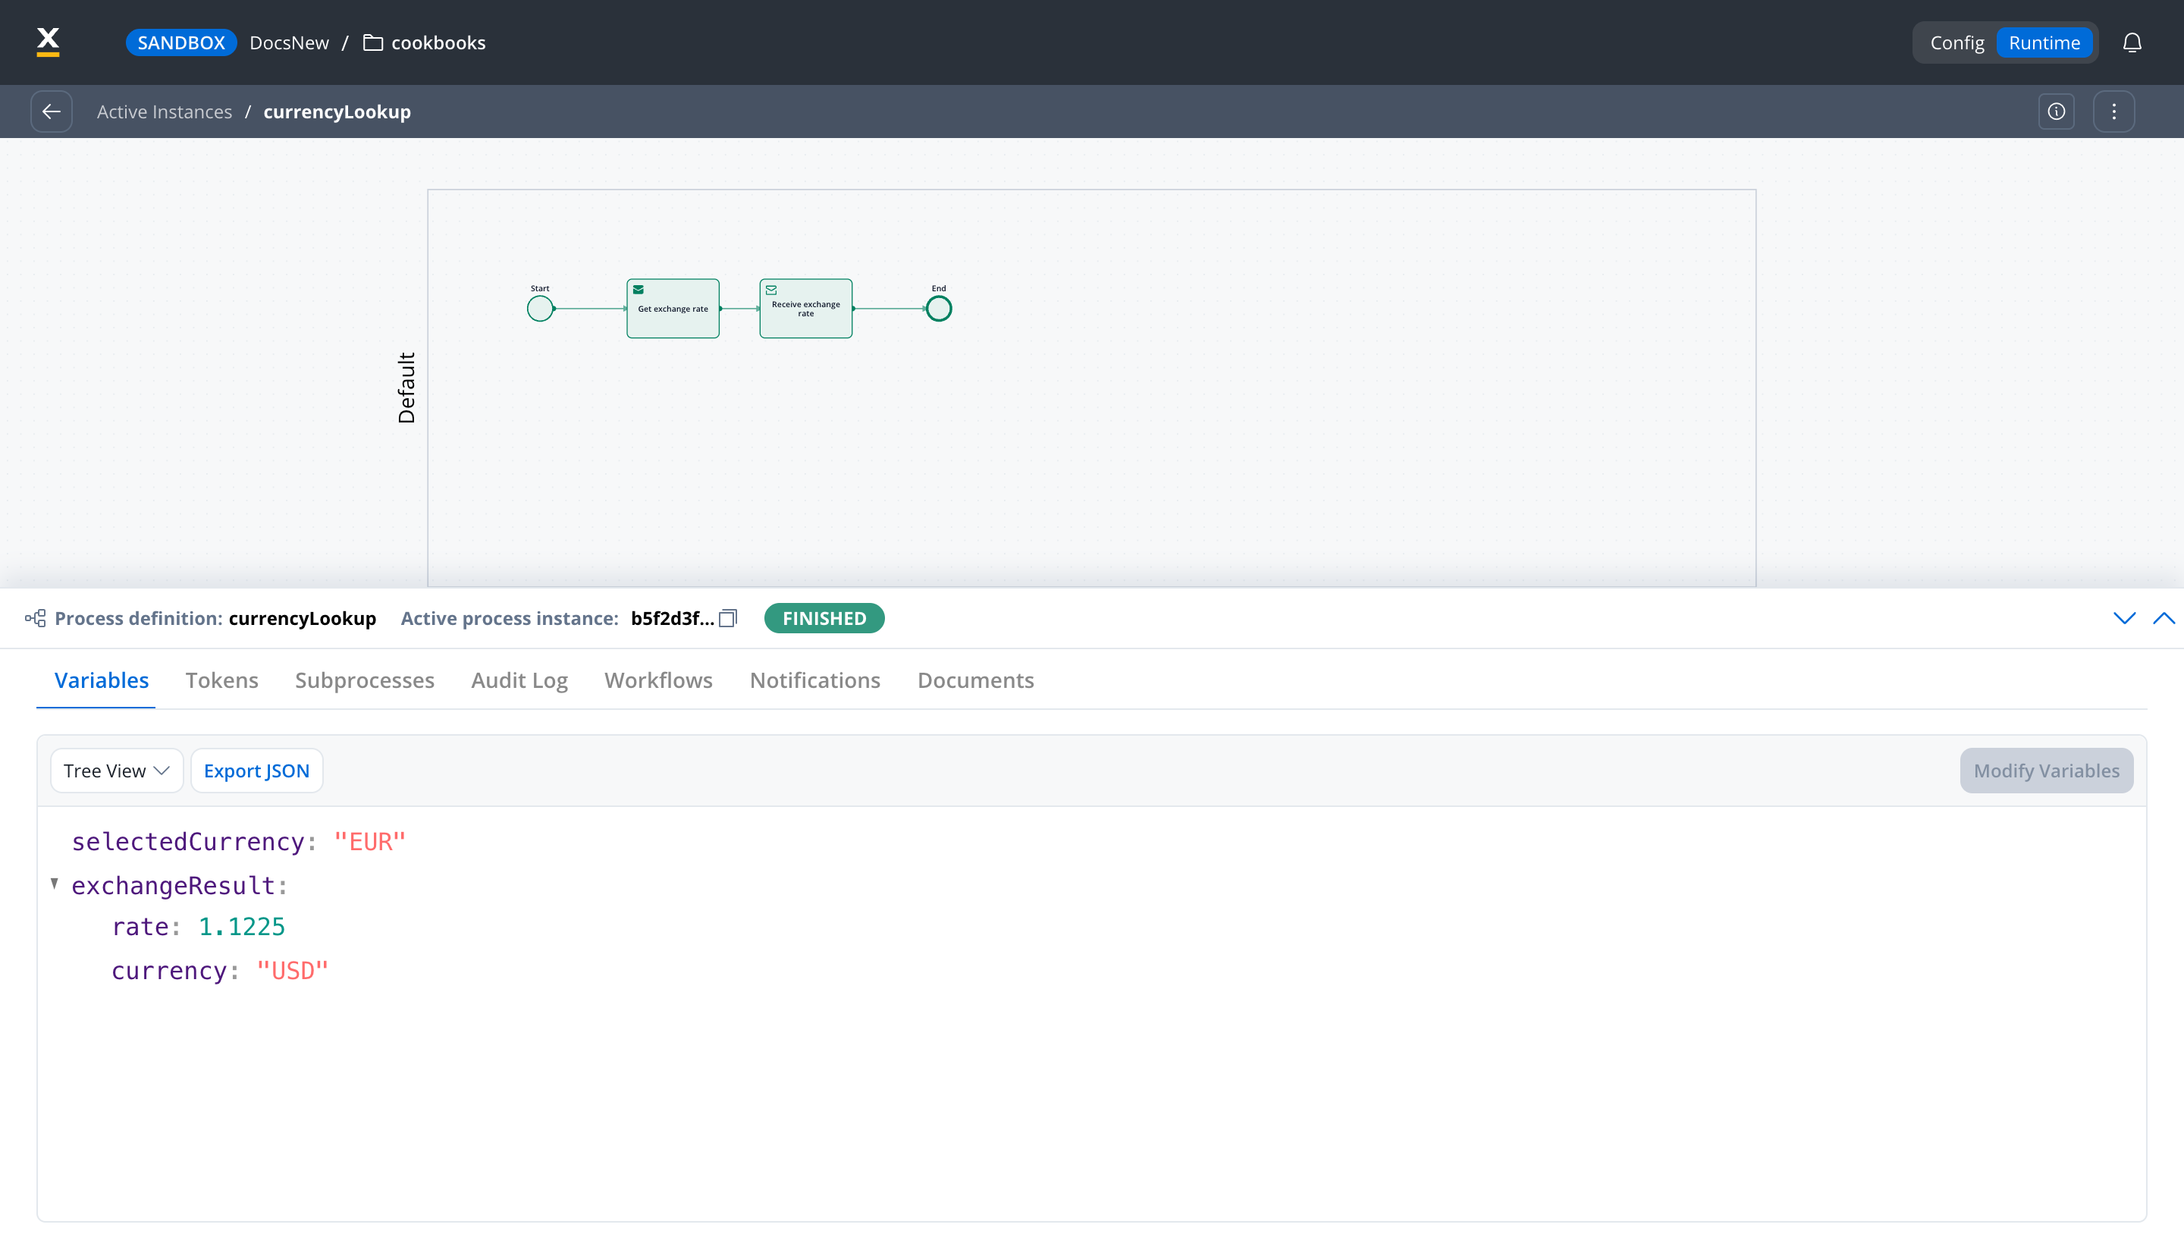Click the cookbooks folder icon
This screenshot has width=2184, height=1259.
372,42
